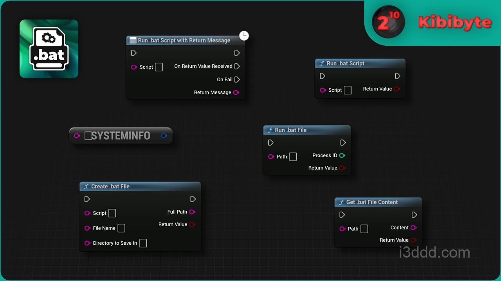This screenshot has width=501, height=281.
Task: Click the function icon on Get .bat File Content
Action: [x=341, y=202]
